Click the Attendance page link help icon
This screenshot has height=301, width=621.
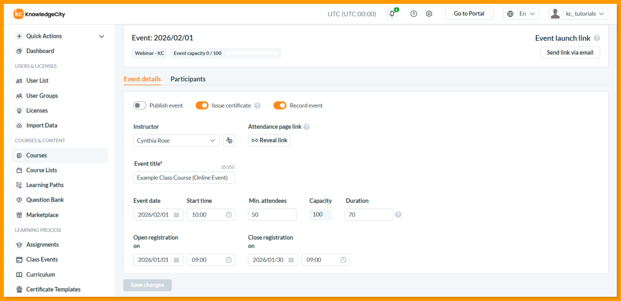(x=307, y=127)
